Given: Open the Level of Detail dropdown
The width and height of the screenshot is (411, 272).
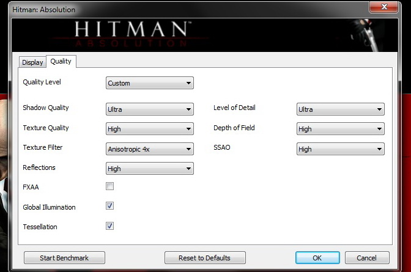Looking at the screenshot, I should point(341,109).
